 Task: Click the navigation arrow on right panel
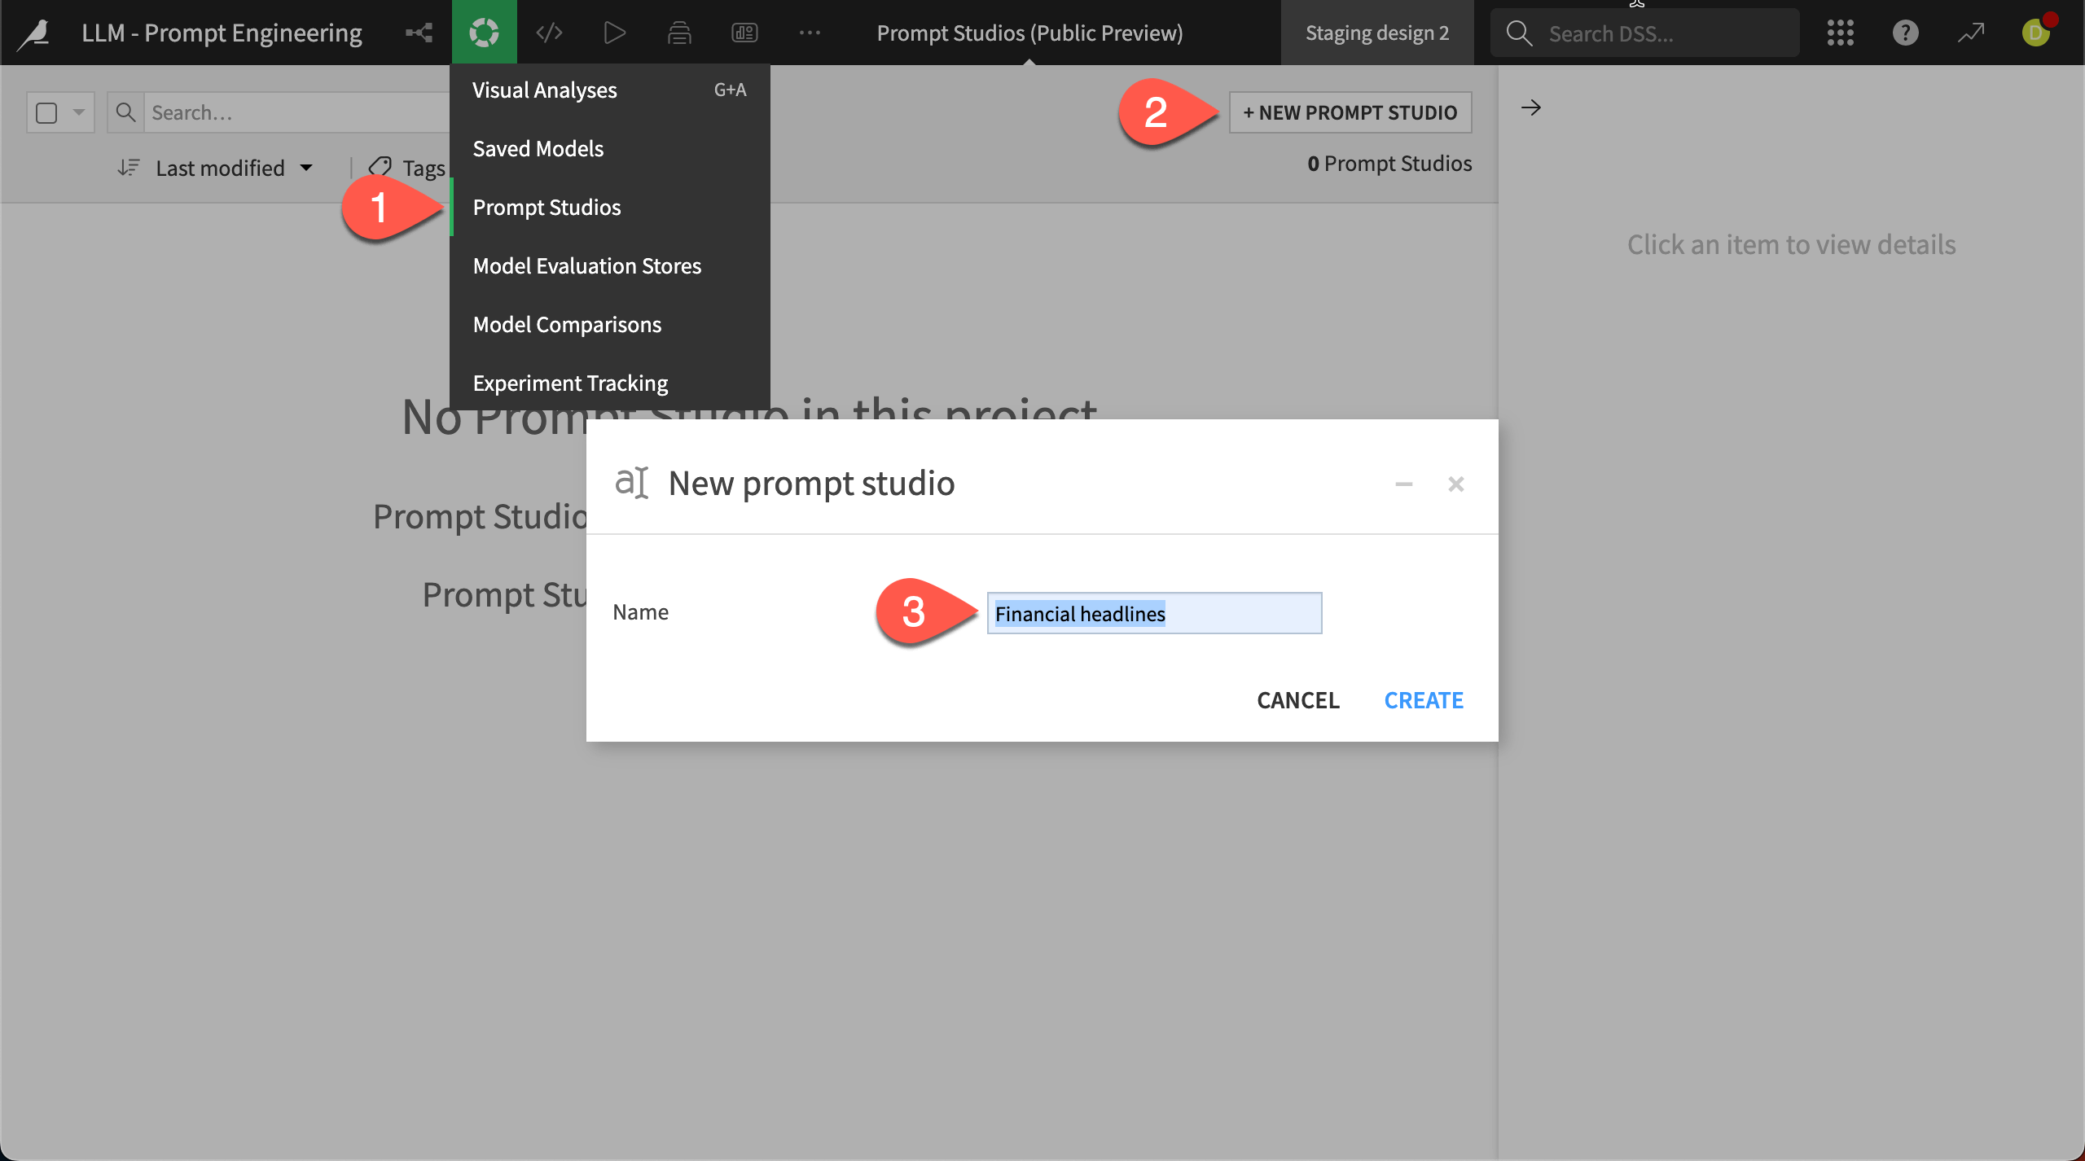point(1531,107)
